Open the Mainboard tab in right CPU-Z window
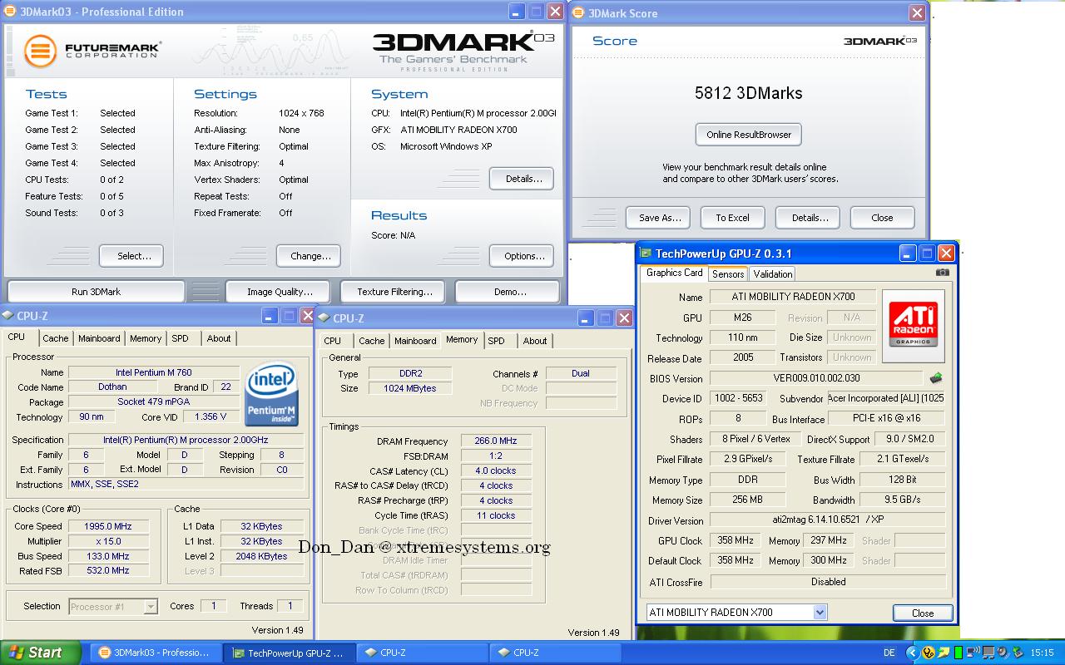This screenshot has height=665, width=1065. coord(415,341)
